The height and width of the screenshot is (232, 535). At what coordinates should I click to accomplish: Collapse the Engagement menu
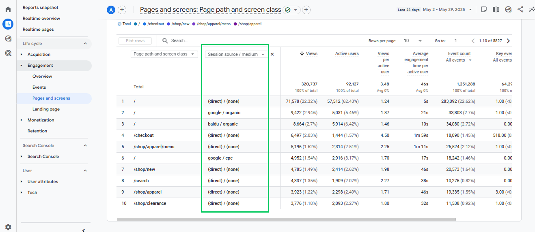point(22,65)
